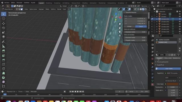Select the Add Cube tool

pos(3,51)
